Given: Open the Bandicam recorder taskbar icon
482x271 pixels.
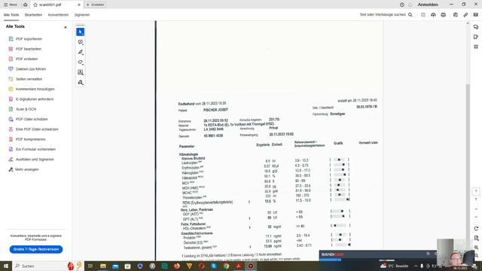Looking at the screenshot, I should 251,266.
